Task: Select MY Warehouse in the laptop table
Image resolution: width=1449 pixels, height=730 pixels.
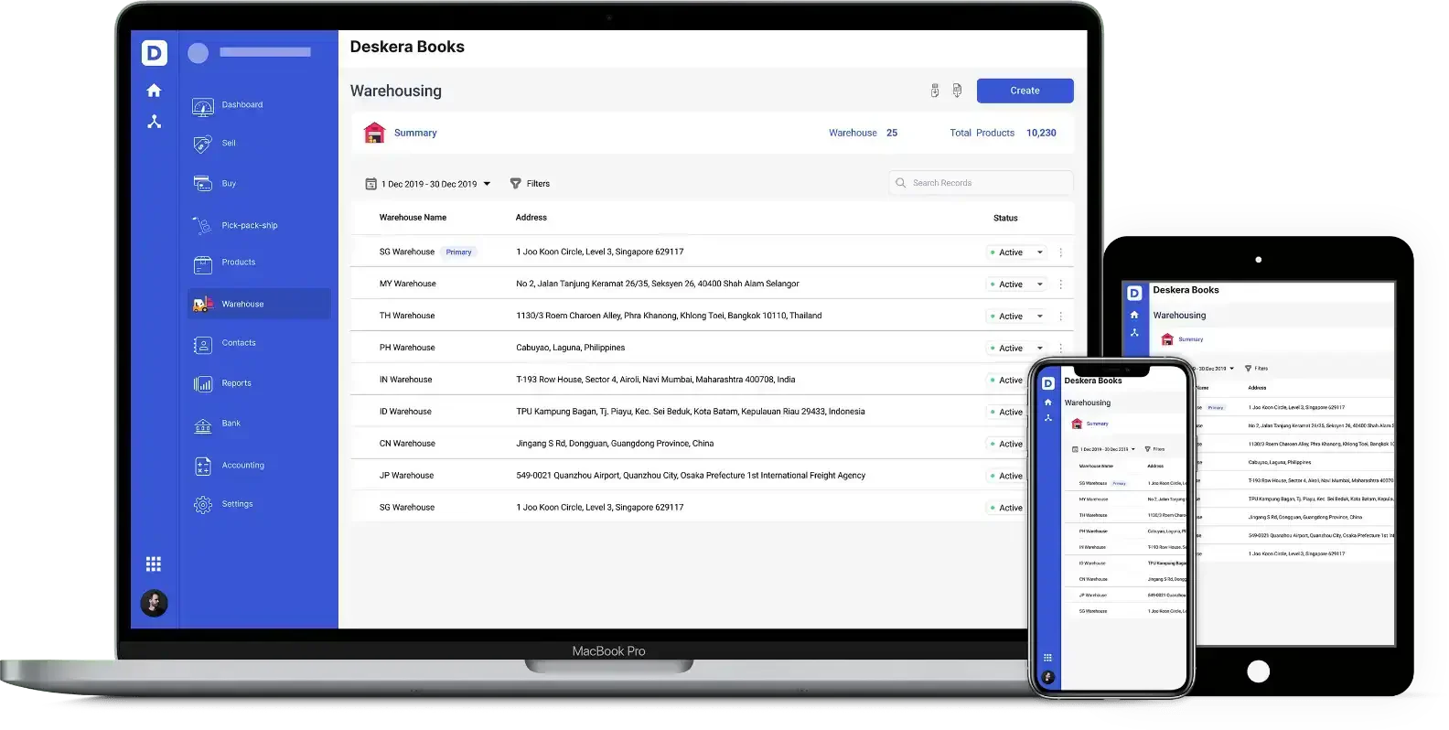Action: (407, 284)
